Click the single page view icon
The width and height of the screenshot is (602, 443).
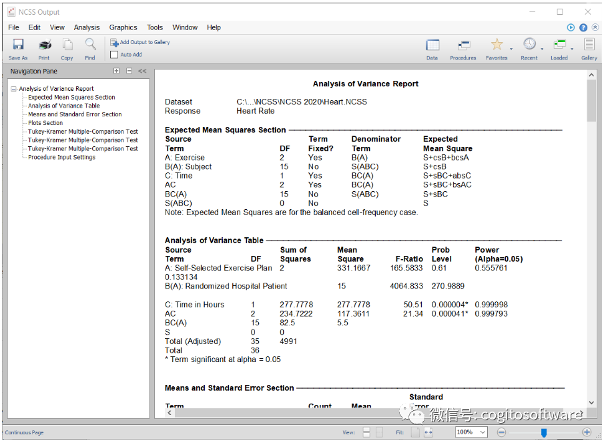click(x=379, y=432)
